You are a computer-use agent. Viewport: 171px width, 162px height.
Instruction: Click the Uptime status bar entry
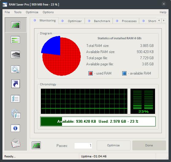(x=94, y=156)
